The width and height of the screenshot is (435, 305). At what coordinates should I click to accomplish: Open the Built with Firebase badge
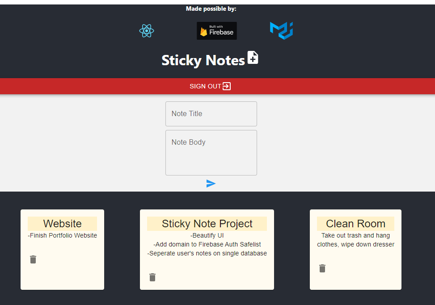[x=217, y=31]
